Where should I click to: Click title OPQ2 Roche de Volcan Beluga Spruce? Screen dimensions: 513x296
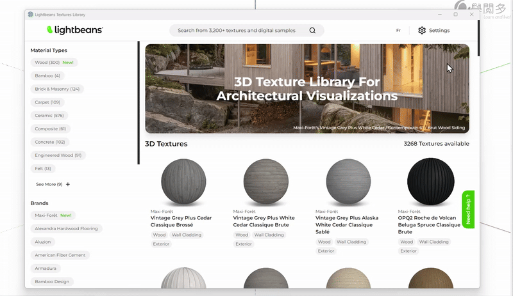[x=429, y=225]
